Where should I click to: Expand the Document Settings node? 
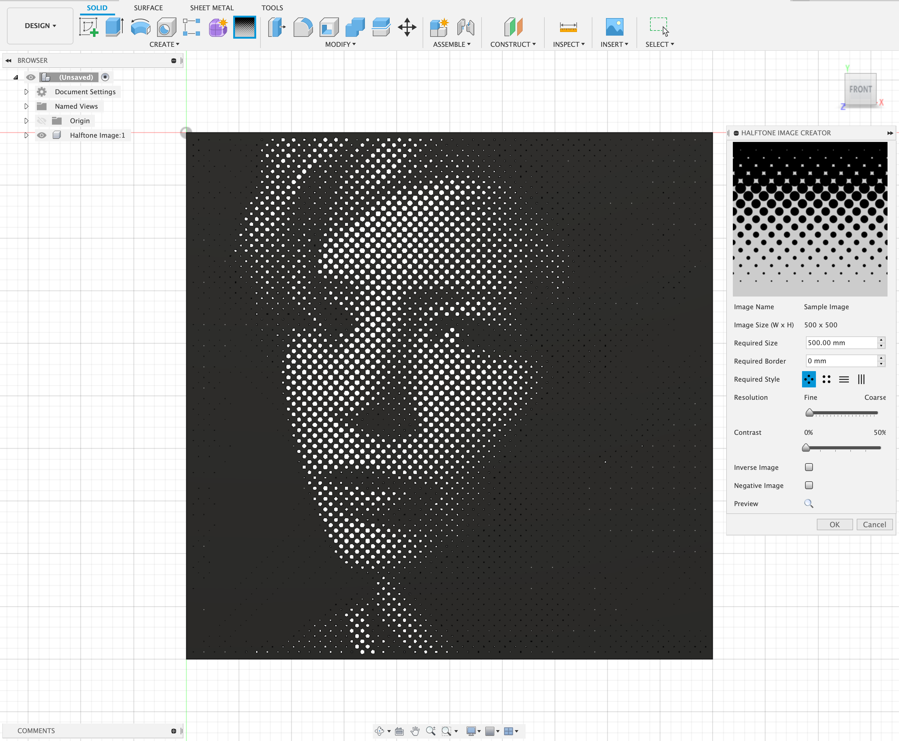[26, 92]
